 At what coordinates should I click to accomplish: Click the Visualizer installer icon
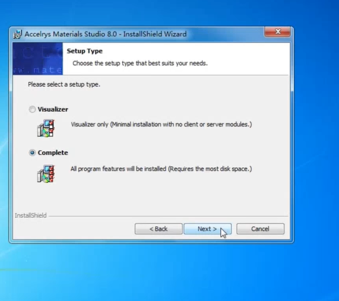click(x=45, y=128)
